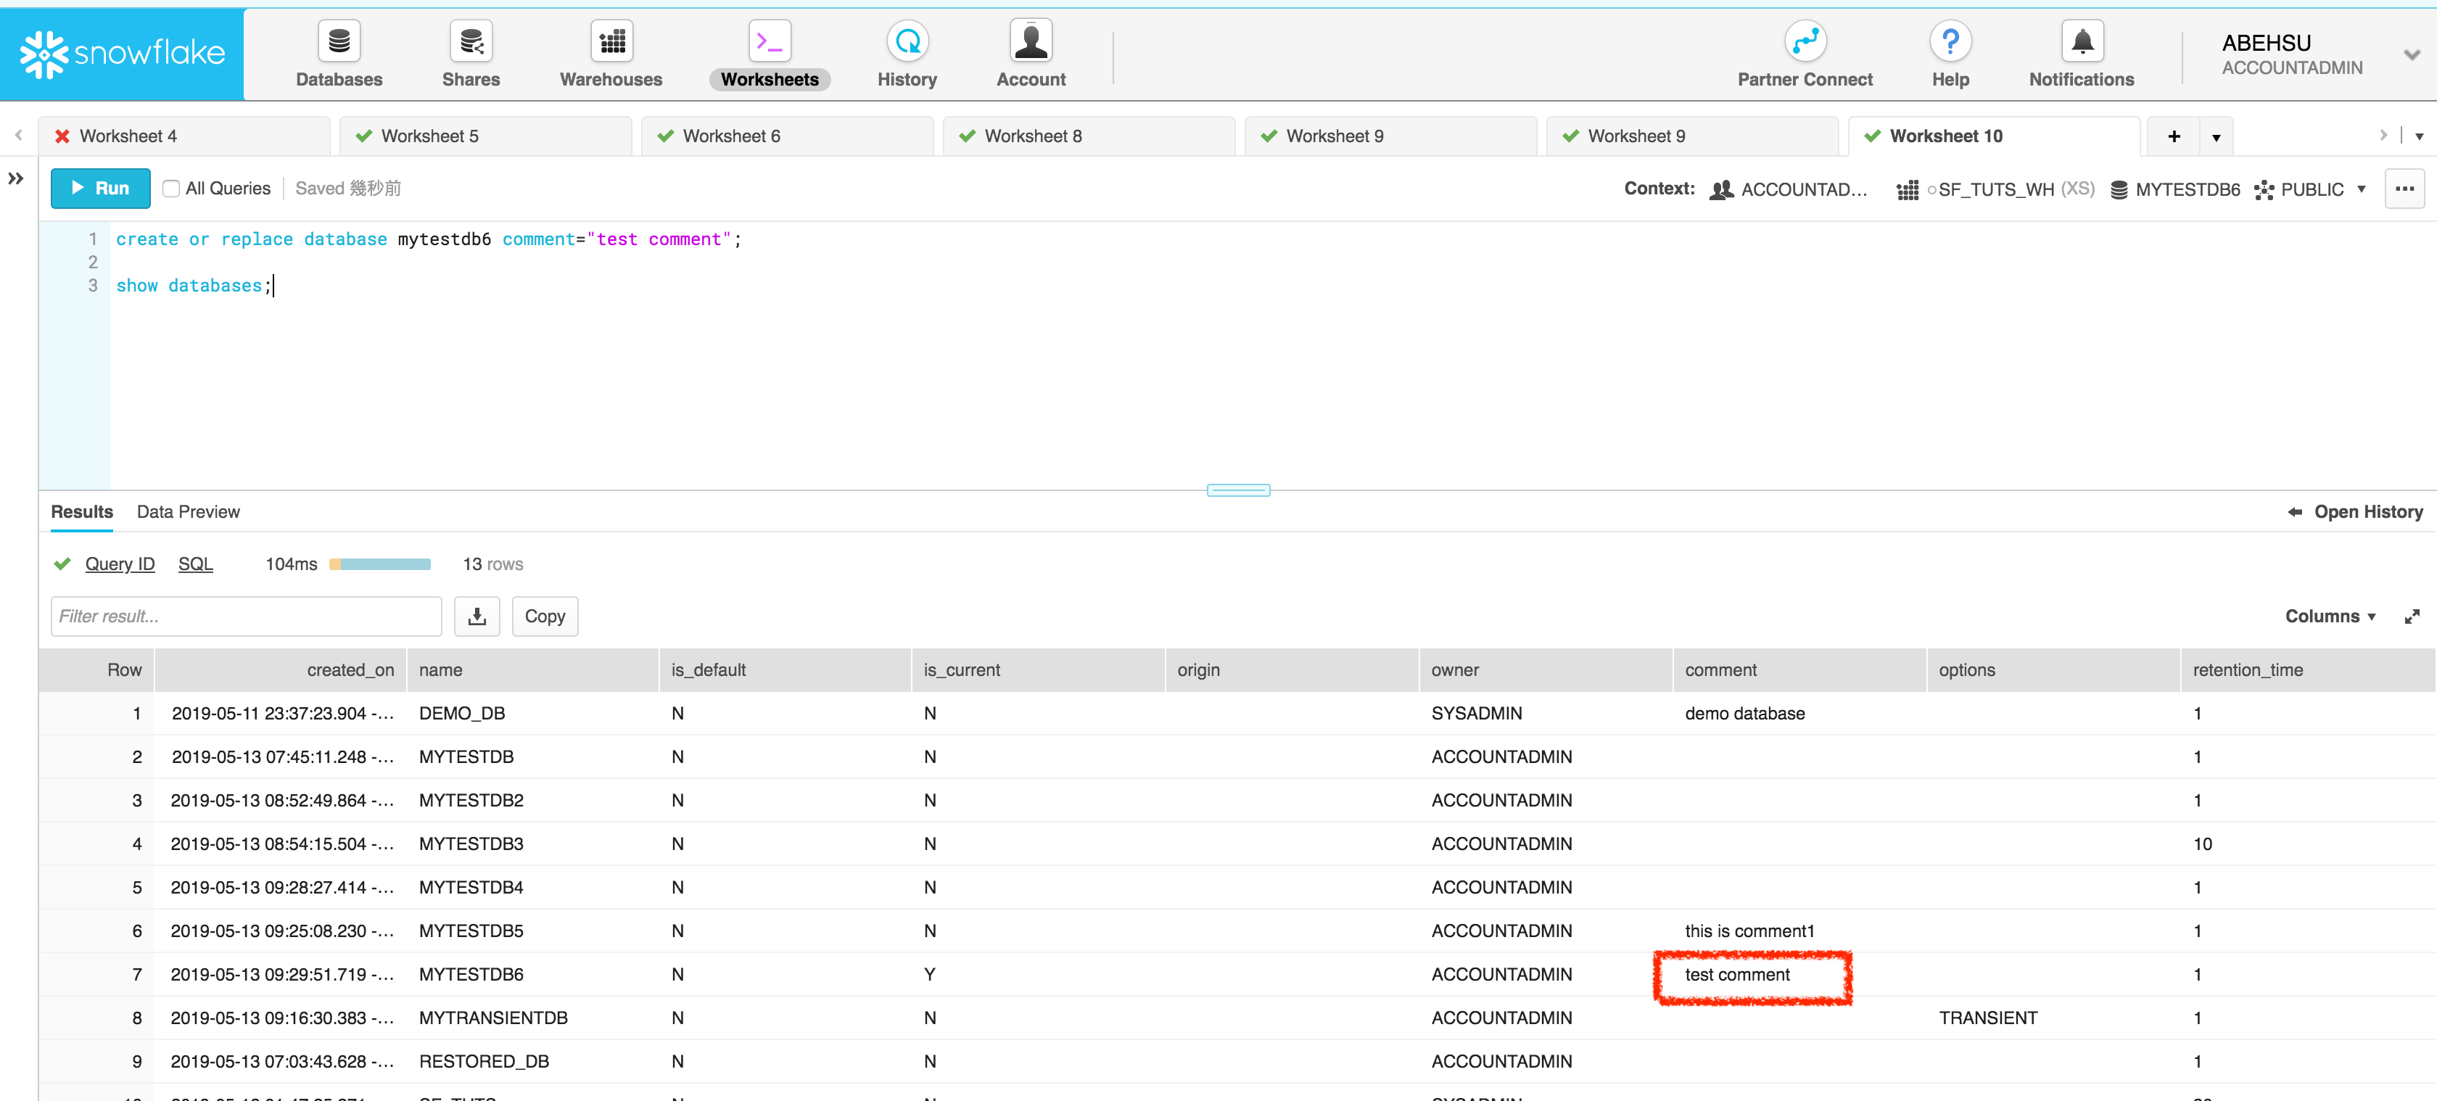Screen dimensions: 2437x1101
Task: Open the worksheet list dropdown at far right
Action: pyautogui.click(x=2419, y=136)
